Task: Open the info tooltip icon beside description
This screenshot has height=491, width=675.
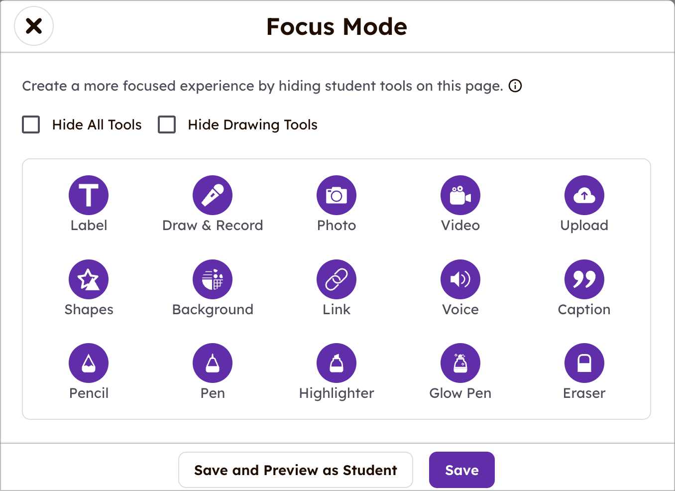Action: coord(515,86)
